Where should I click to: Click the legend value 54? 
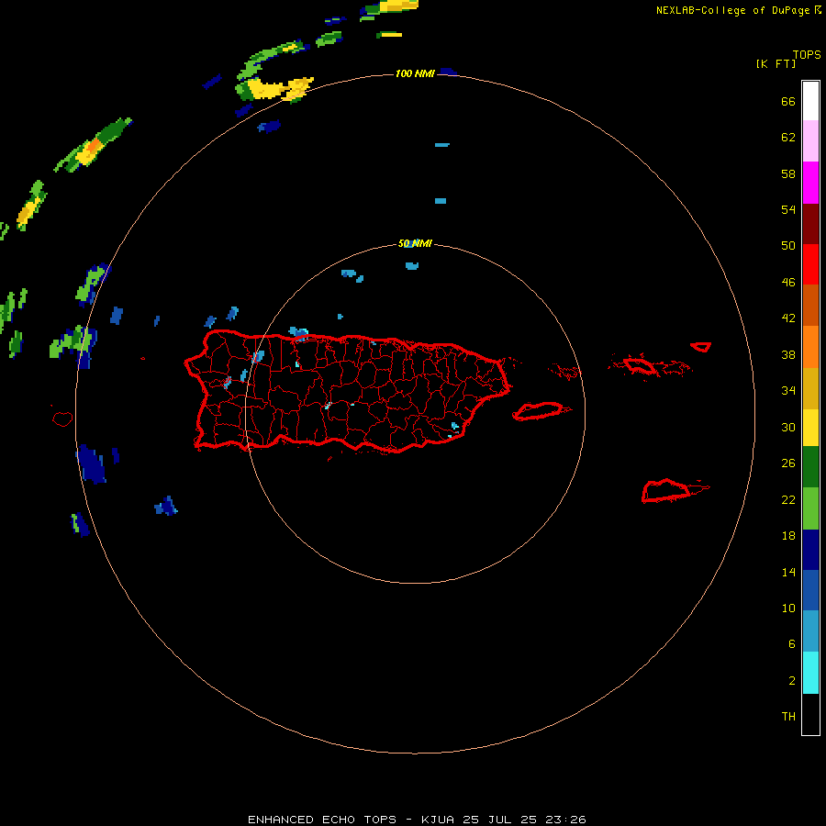tap(788, 209)
